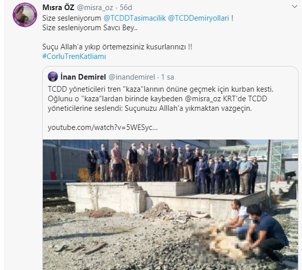This screenshot has width=302, height=270.
Task: Click the İnan Demirel display name
Action: (x=83, y=77)
